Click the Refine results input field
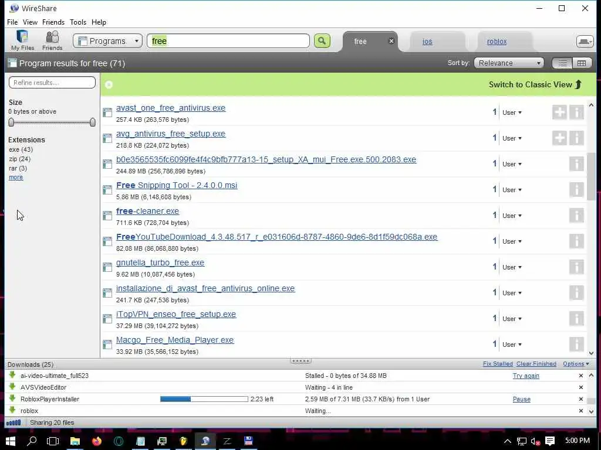601x450 pixels. pyautogui.click(x=52, y=82)
